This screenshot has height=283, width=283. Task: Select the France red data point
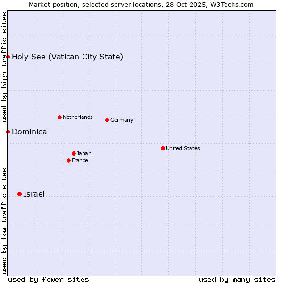[69, 160]
